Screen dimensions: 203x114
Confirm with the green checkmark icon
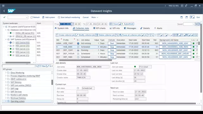pyautogui.click(x=4, y=17)
